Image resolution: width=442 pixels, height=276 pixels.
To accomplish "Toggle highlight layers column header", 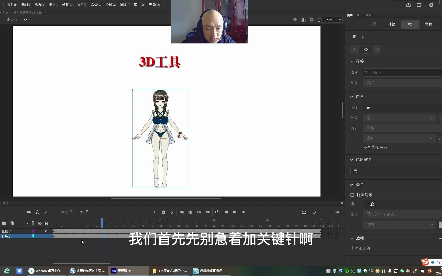I will [27, 223].
